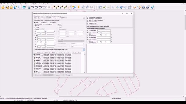
Task: Click the zoom in magnifier icon
Action: [87, 7]
